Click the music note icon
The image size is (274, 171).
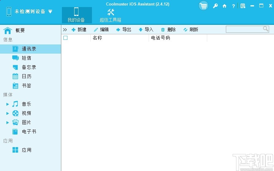15,104
